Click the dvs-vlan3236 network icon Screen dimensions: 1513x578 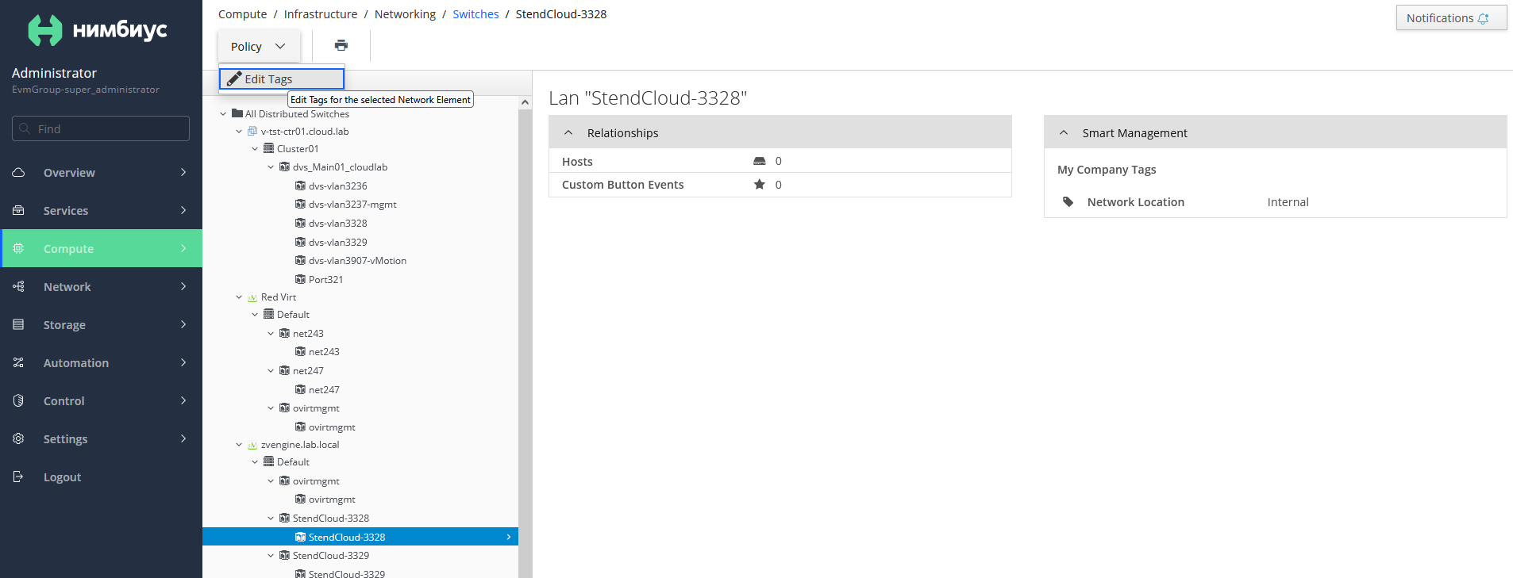point(300,186)
